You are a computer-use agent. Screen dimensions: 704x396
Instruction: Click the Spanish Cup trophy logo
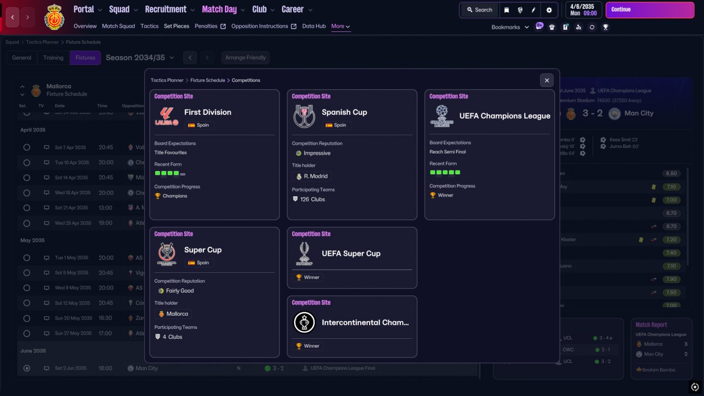304,116
